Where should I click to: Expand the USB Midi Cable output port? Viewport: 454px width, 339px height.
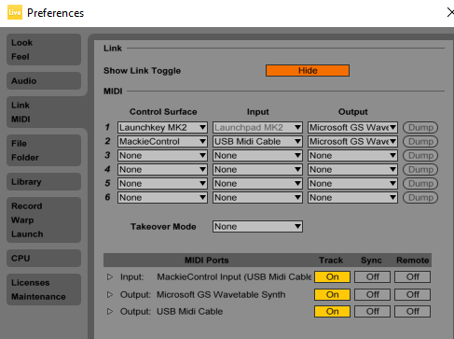tap(110, 311)
